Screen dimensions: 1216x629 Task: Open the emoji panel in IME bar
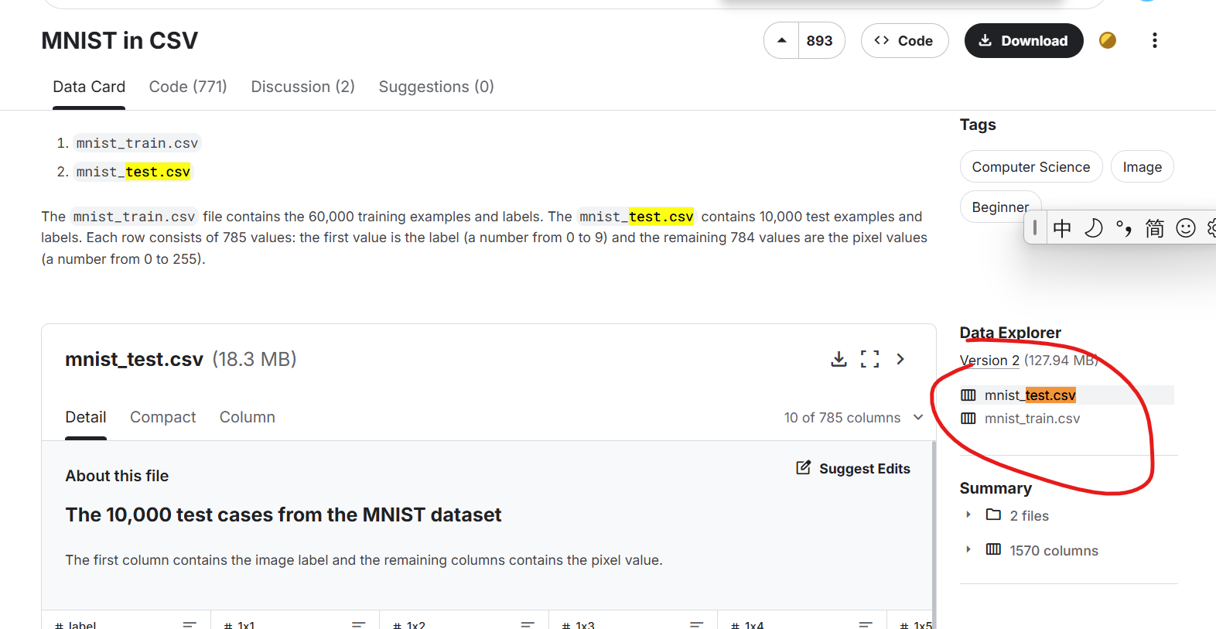(x=1186, y=227)
